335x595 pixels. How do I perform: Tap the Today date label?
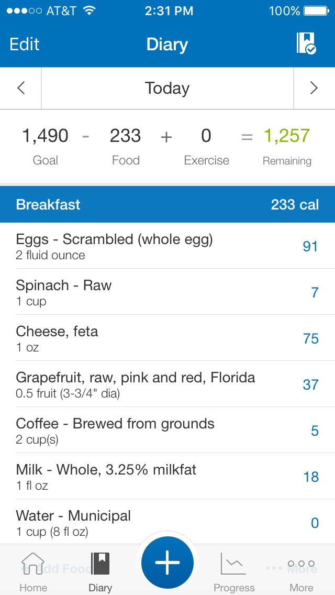tap(167, 88)
